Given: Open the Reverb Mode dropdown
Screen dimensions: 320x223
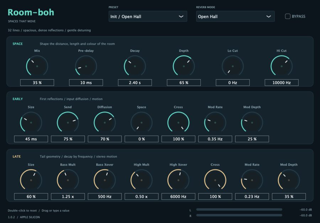Looking at the screenshot, I should tap(235, 16).
